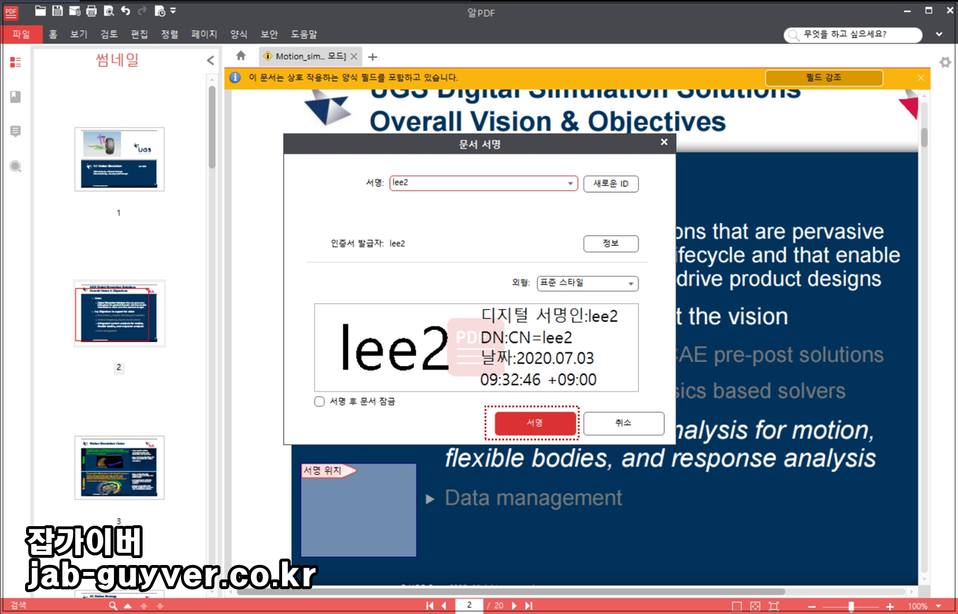
Task: Click the 정보 certificate info button
Action: 611,243
